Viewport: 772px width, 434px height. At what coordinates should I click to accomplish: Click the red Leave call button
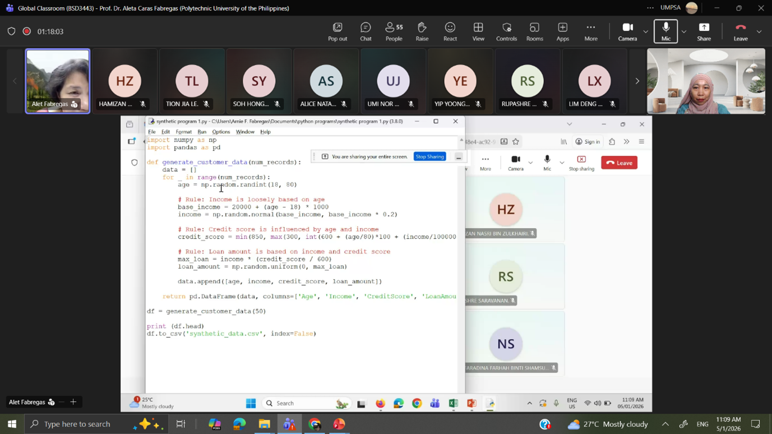click(740, 31)
